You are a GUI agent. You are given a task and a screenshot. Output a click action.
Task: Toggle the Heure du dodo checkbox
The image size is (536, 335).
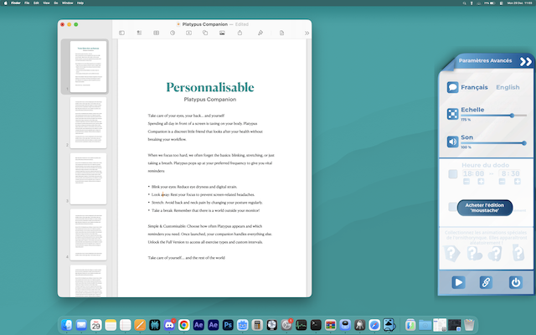pyautogui.click(x=452, y=175)
